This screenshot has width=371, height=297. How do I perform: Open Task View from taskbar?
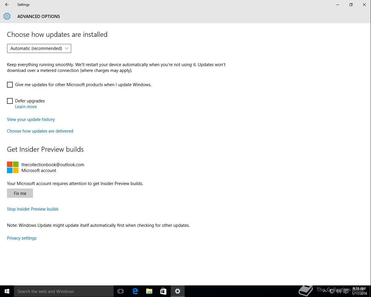(121, 291)
